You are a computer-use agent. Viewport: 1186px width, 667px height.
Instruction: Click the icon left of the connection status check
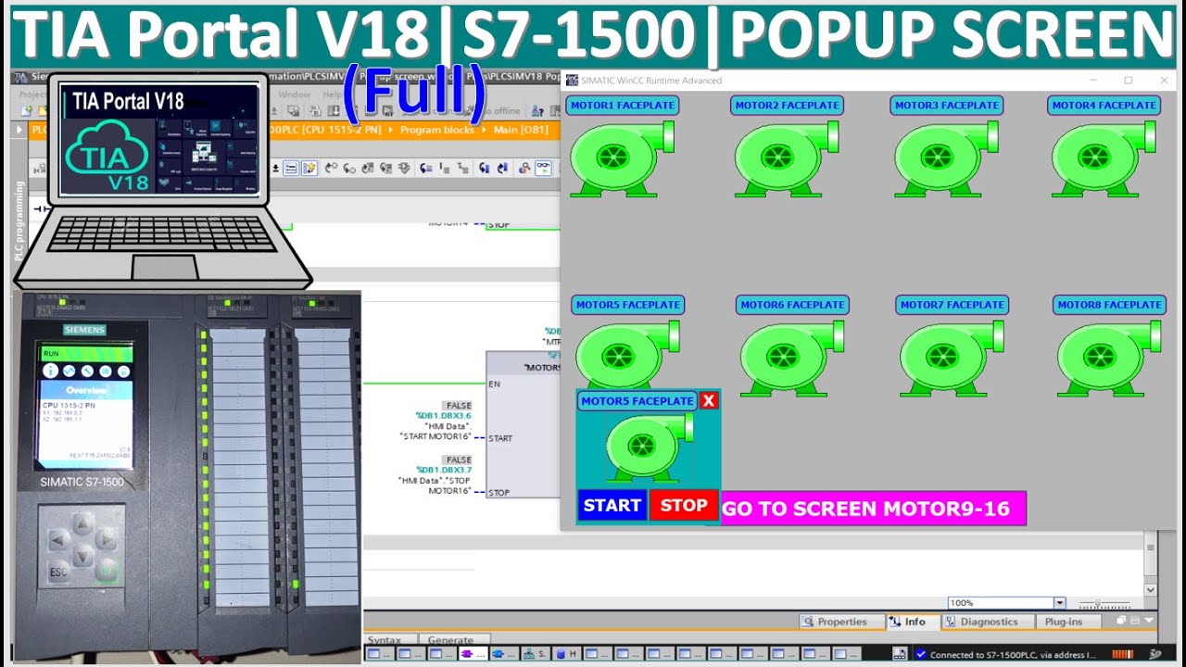[899, 654]
